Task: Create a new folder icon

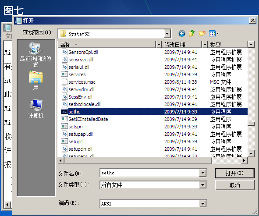Action: [202, 34]
